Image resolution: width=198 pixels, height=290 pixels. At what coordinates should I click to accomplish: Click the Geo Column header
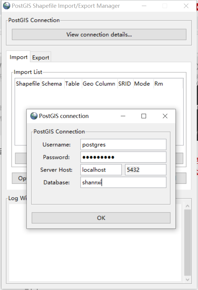[x=99, y=83]
